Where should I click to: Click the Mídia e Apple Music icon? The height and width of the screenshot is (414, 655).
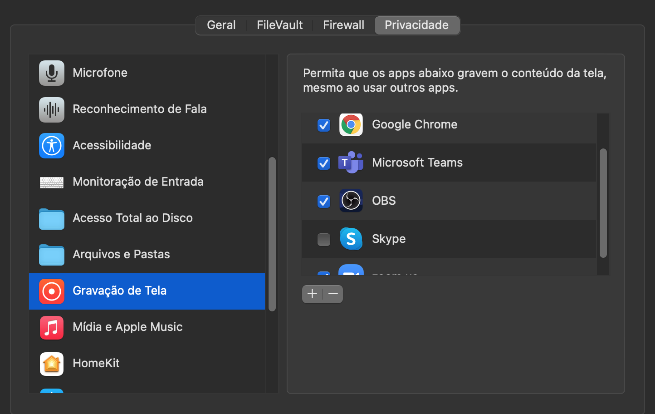point(52,327)
